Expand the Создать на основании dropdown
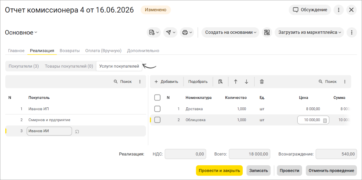The image size is (362, 180). [x=230, y=33]
